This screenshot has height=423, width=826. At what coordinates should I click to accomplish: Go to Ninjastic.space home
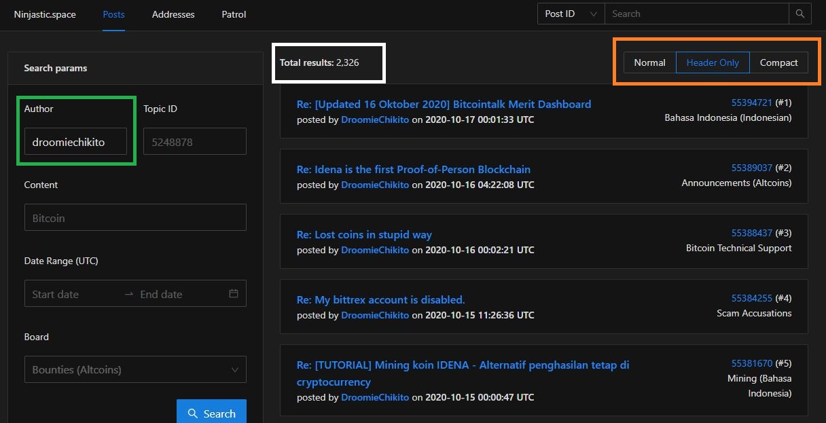coord(45,14)
